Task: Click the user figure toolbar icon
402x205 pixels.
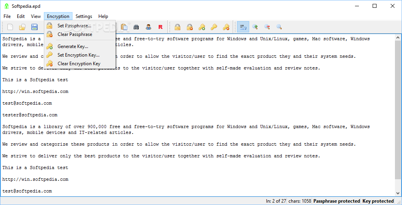Action: [x=148, y=27]
